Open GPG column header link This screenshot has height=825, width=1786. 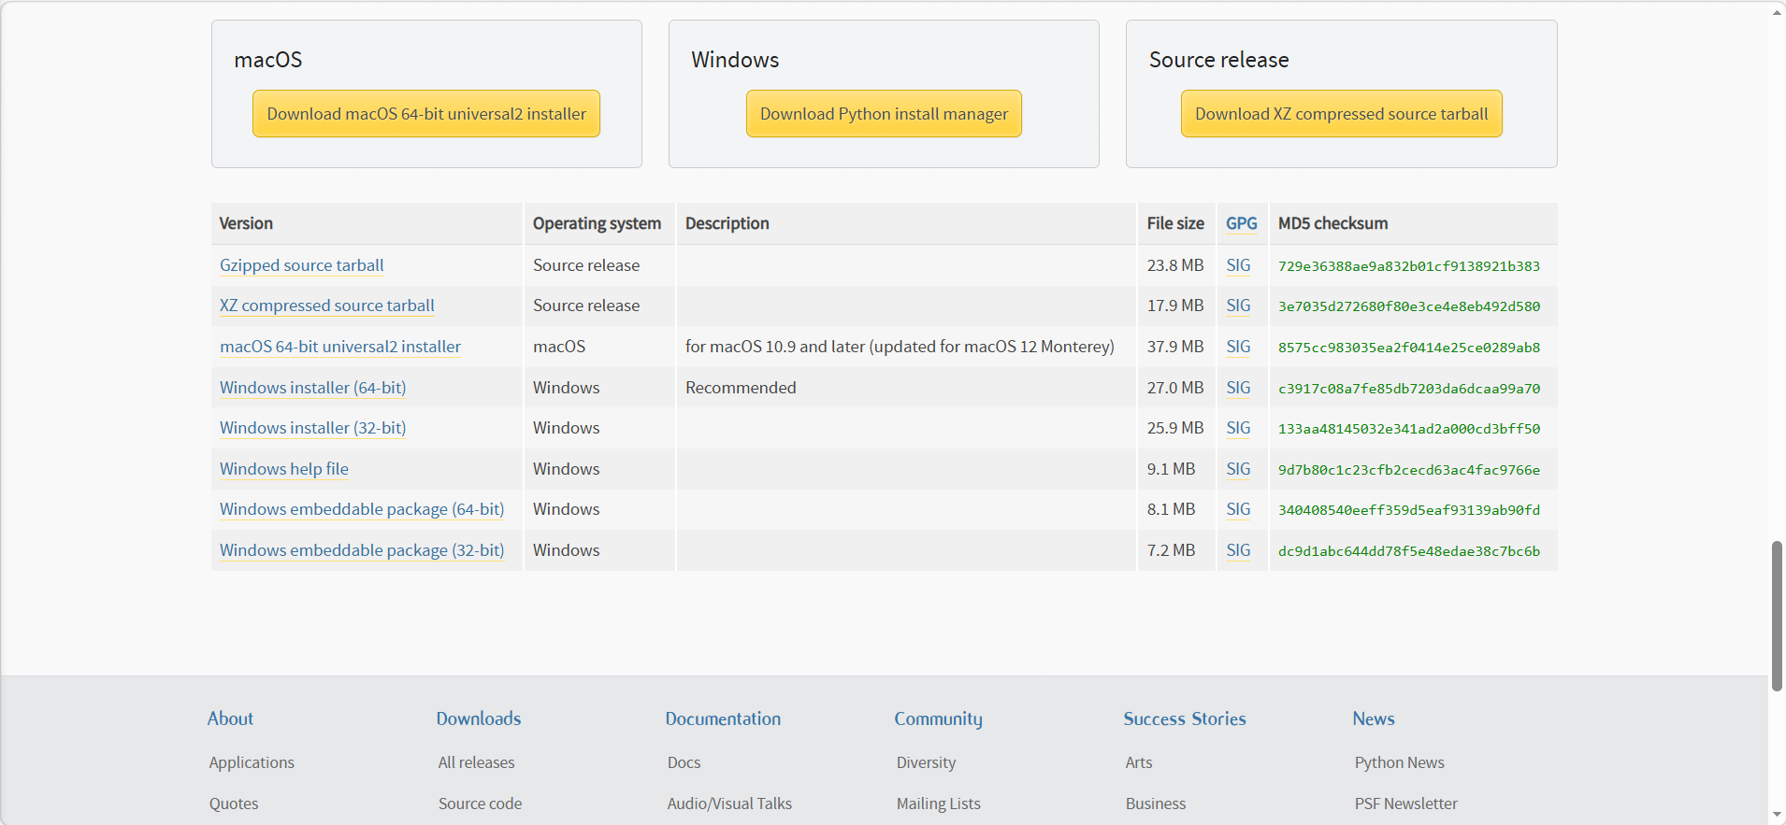click(x=1242, y=223)
